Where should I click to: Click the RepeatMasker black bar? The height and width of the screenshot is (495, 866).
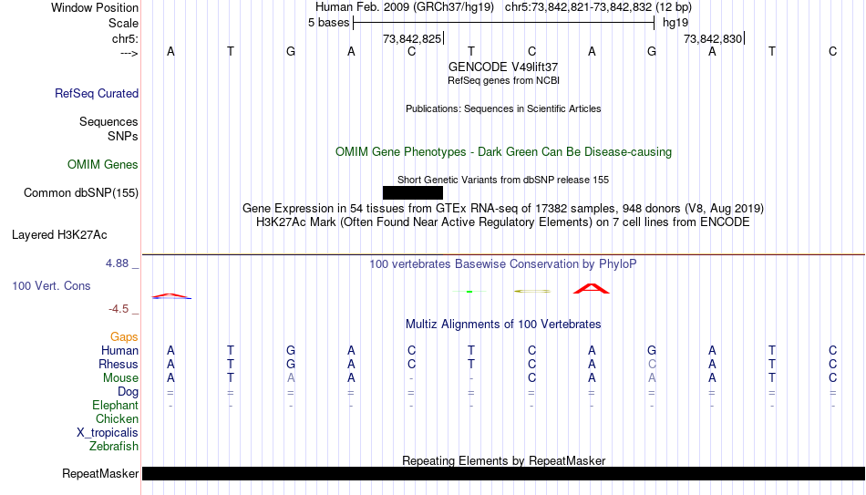tap(504, 473)
